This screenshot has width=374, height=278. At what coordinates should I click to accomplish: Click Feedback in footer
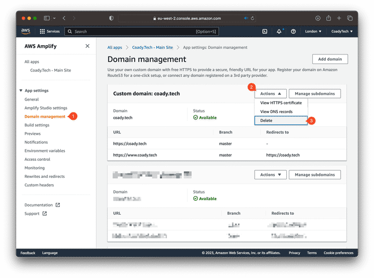[28, 253]
